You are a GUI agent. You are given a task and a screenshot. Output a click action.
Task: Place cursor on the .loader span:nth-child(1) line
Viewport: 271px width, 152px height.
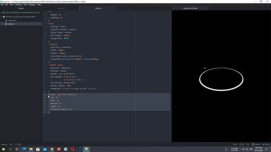click(x=62, y=95)
